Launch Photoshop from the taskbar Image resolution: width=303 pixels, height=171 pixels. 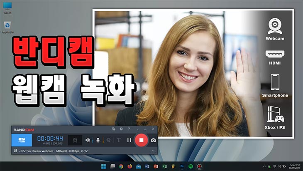click(182, 166)
